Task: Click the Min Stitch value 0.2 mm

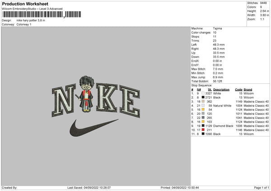Action: pos(218,73)
